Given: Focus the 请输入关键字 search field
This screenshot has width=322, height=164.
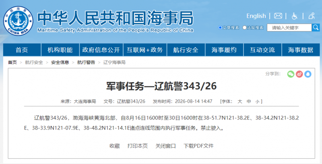Looking at the screenshot, I should [289, 28].
